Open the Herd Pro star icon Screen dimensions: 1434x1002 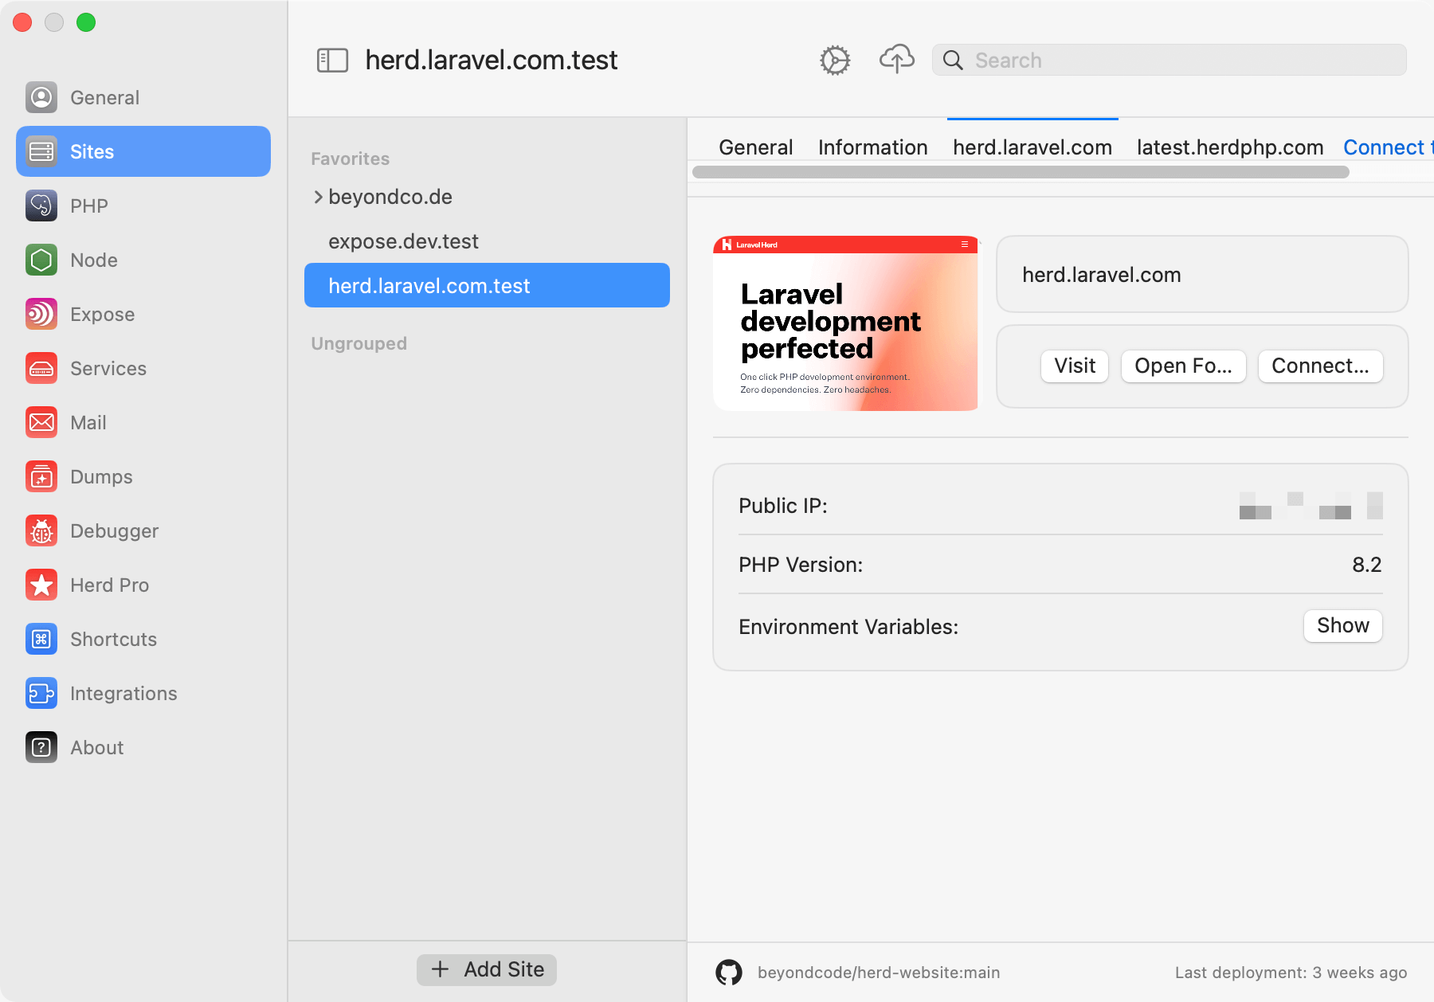pos(41,585)
